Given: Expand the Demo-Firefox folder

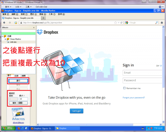Looking at the screenshot, I should [5, 39].
